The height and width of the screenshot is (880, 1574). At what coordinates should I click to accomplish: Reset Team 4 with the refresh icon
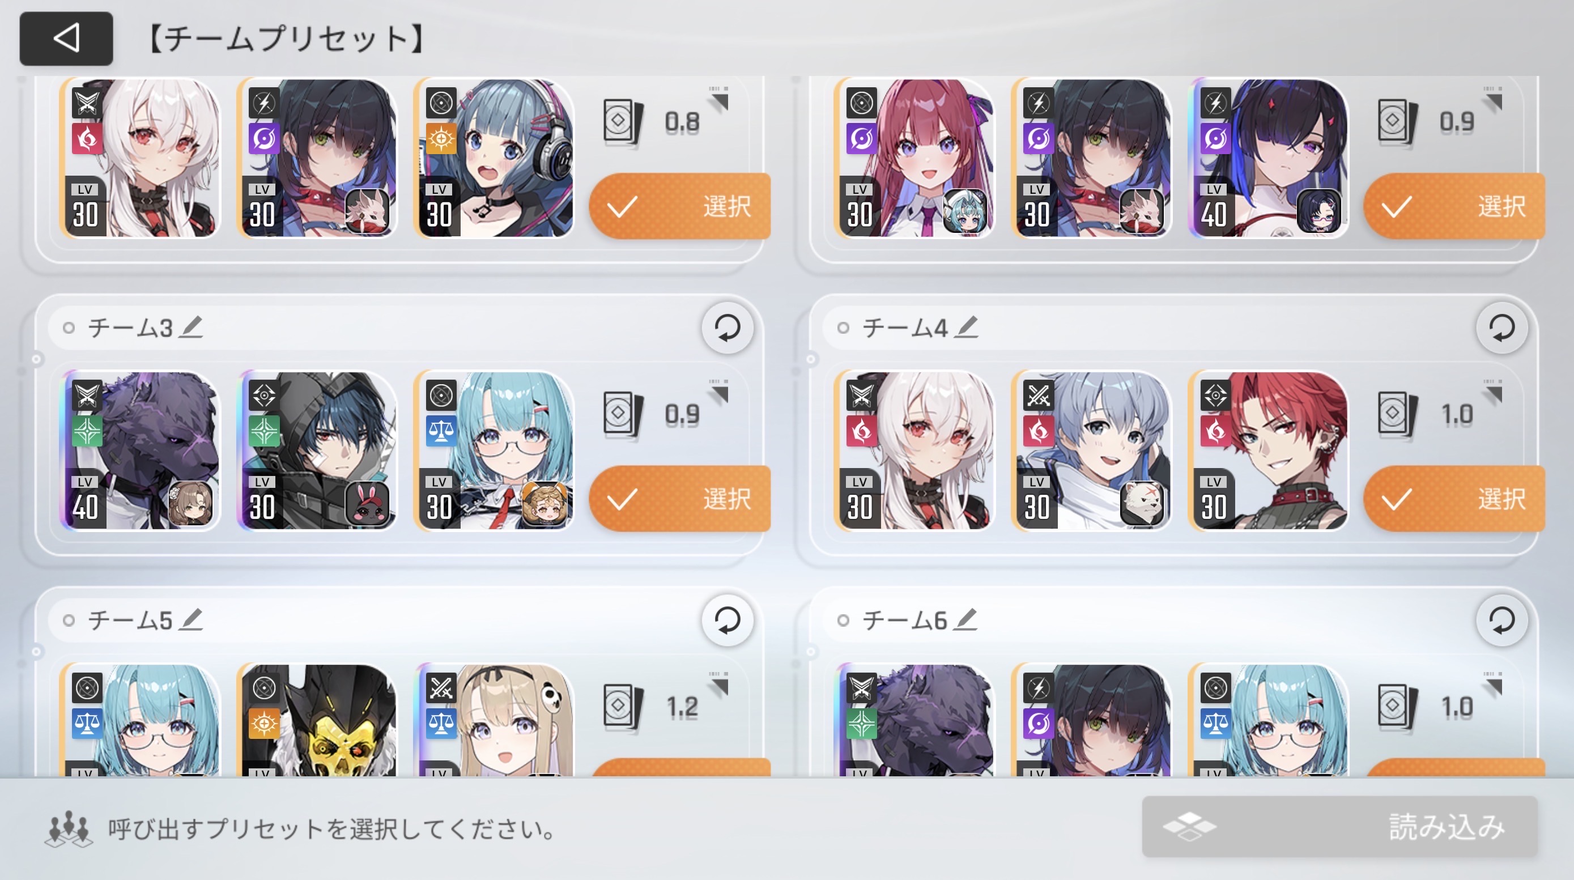pos(1502,328)
